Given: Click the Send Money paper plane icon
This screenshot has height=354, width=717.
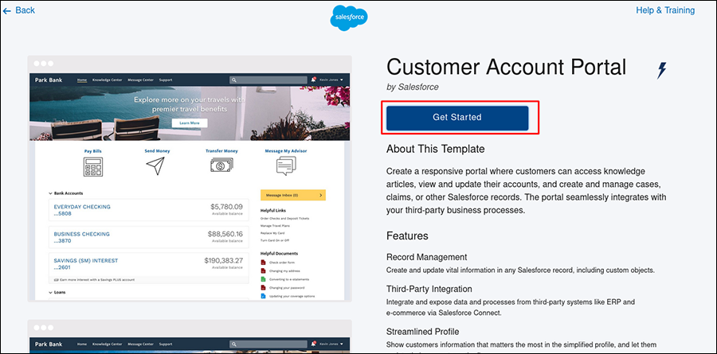Looking at the screenshot, I should [155, 166].
